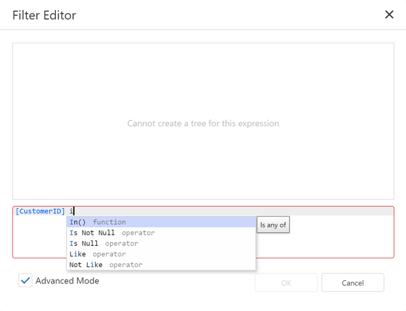Select the Not Like operator
This screenshot has width=406, height=311.
click(161, 265)
